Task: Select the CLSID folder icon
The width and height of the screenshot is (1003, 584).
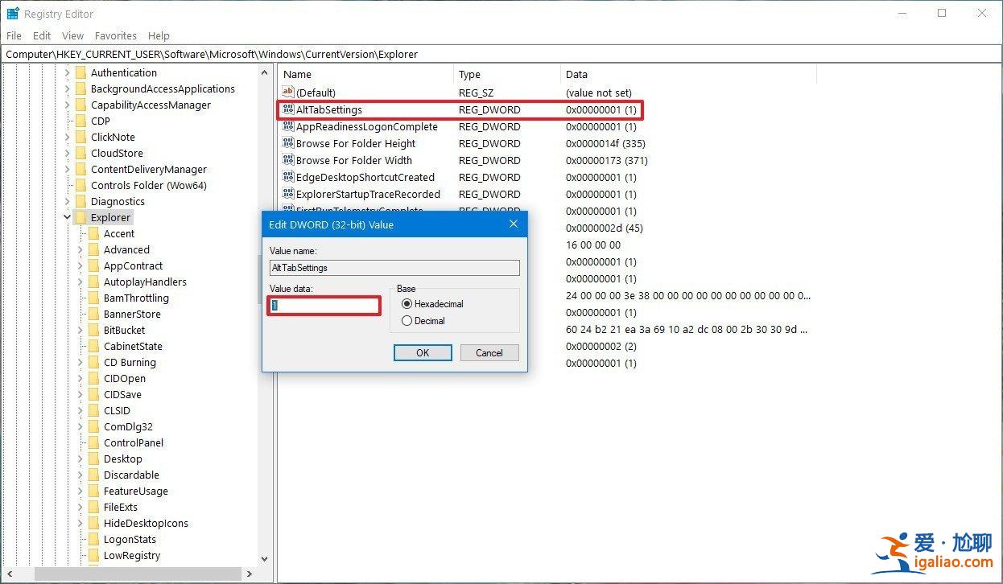Action: coord(95,410)
